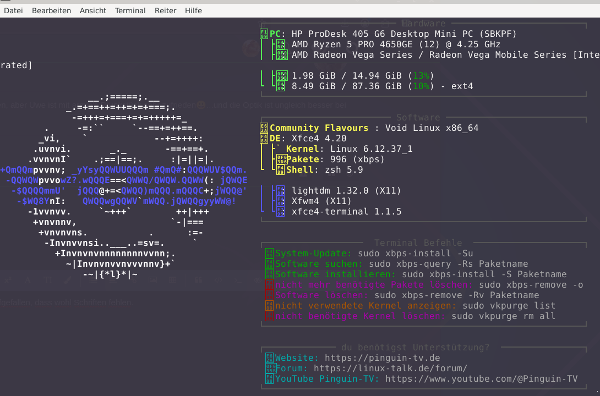Click the icon before YouTube Pinguin-TV label
The image size is (600, 396).
click(x=269, y=379)
